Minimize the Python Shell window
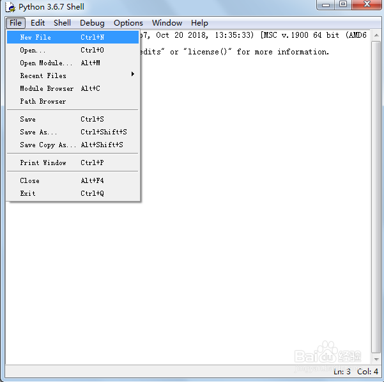 coord(325,4)
